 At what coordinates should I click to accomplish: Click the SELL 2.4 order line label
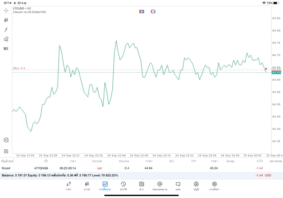(19, 68)
